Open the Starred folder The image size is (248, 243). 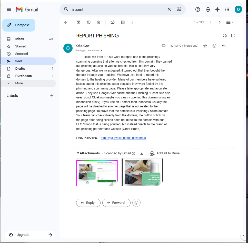(28, 46)
